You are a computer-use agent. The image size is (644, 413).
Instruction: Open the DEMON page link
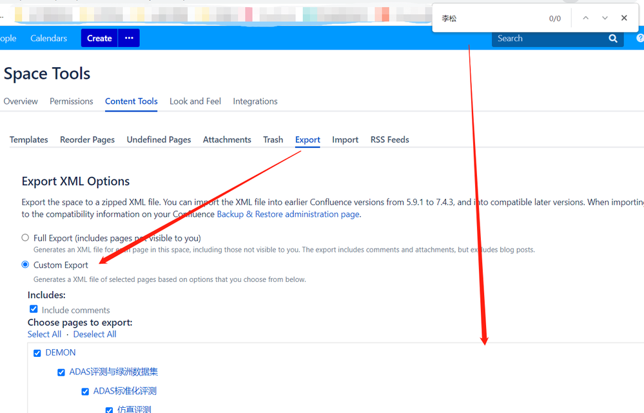(x=61, y=352)
